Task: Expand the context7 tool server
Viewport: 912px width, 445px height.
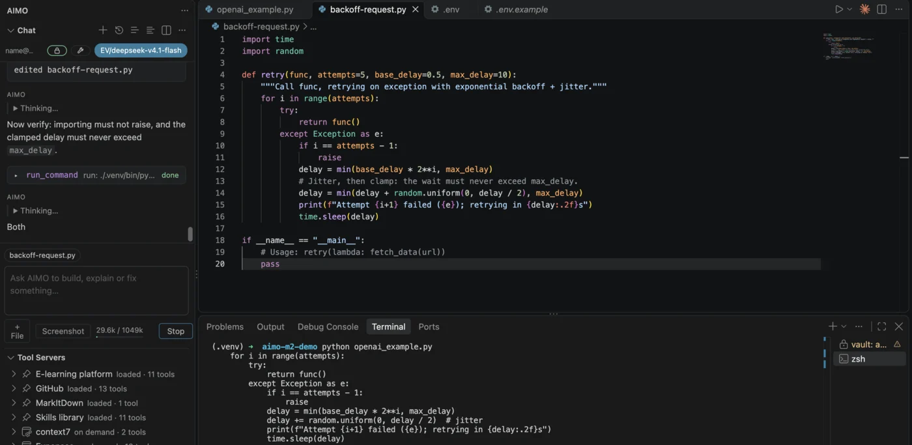Action: tap(14, 431)
